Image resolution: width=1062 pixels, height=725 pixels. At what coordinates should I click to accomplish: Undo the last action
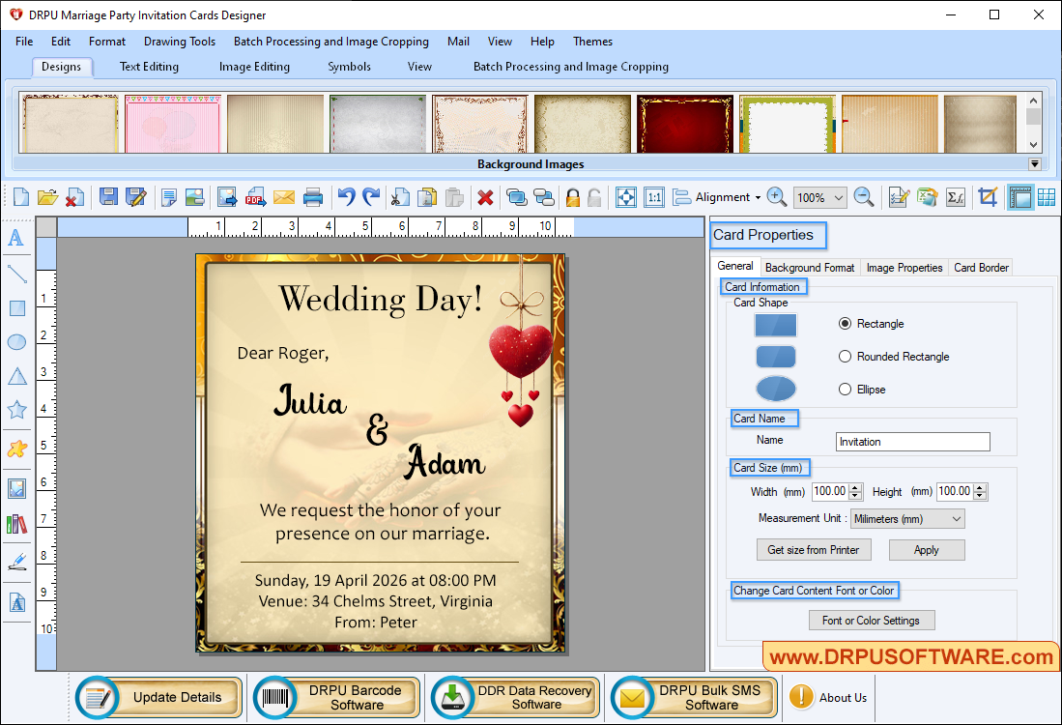click(346, 196)
